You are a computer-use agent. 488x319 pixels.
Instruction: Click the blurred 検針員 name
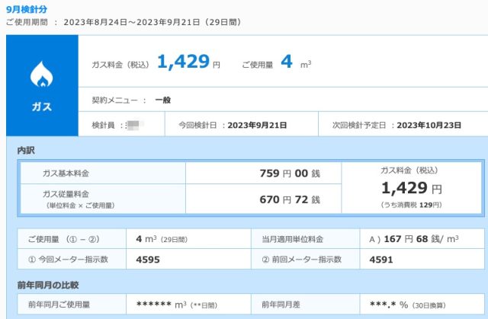(134, 124)
